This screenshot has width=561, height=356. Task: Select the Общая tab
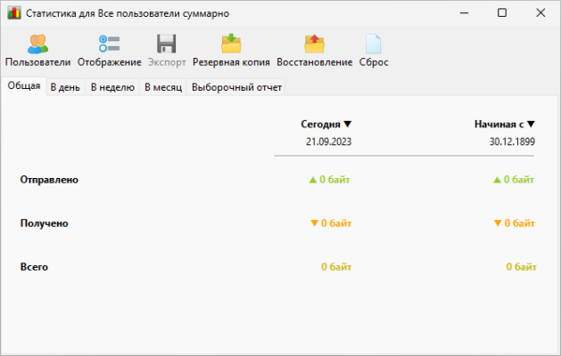tap(24, 86)
